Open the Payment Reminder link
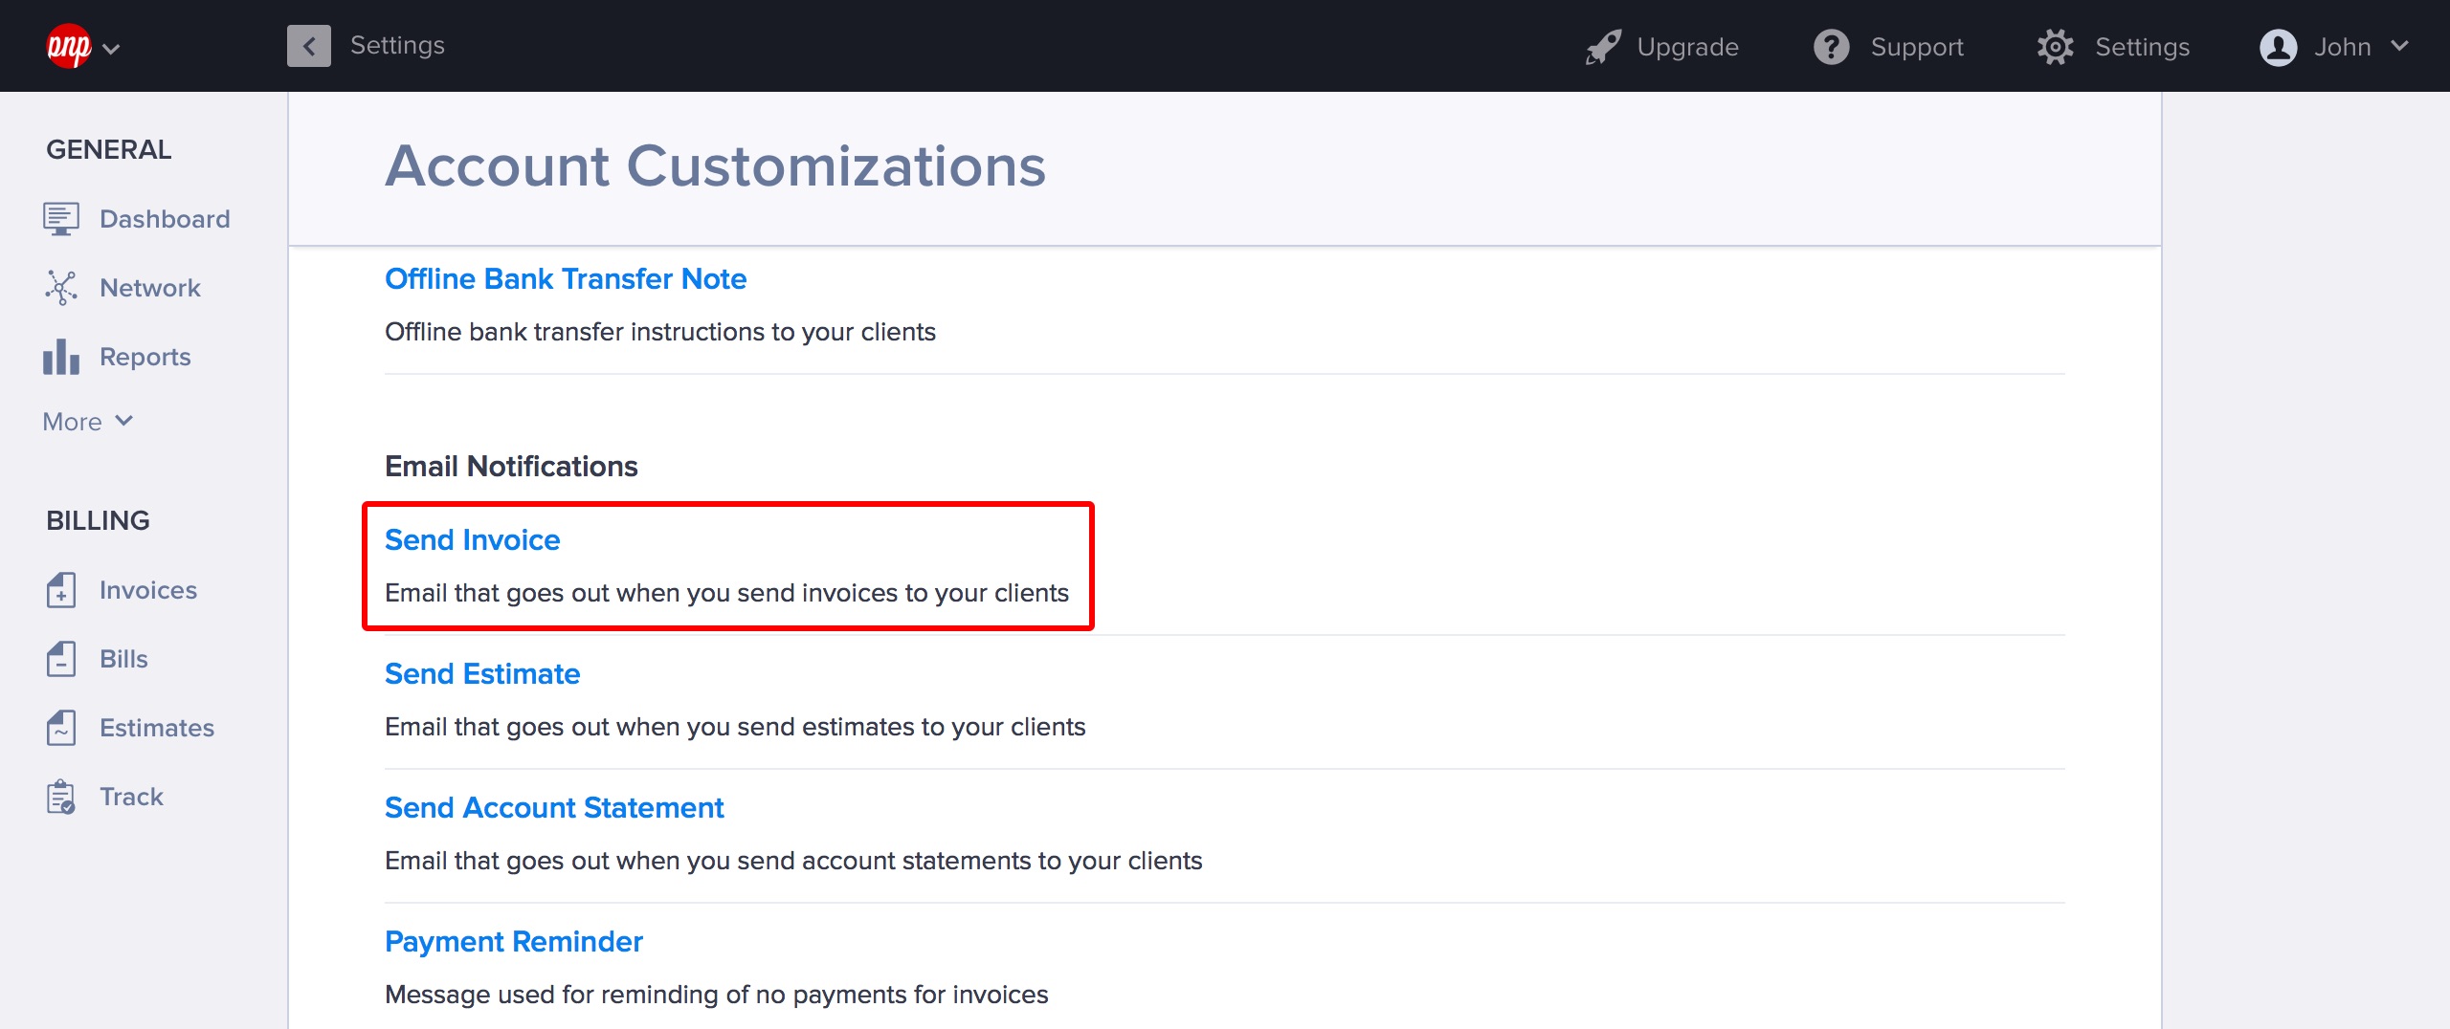The width and height of the screenshot is (2450, 1029). coord(513,942)
